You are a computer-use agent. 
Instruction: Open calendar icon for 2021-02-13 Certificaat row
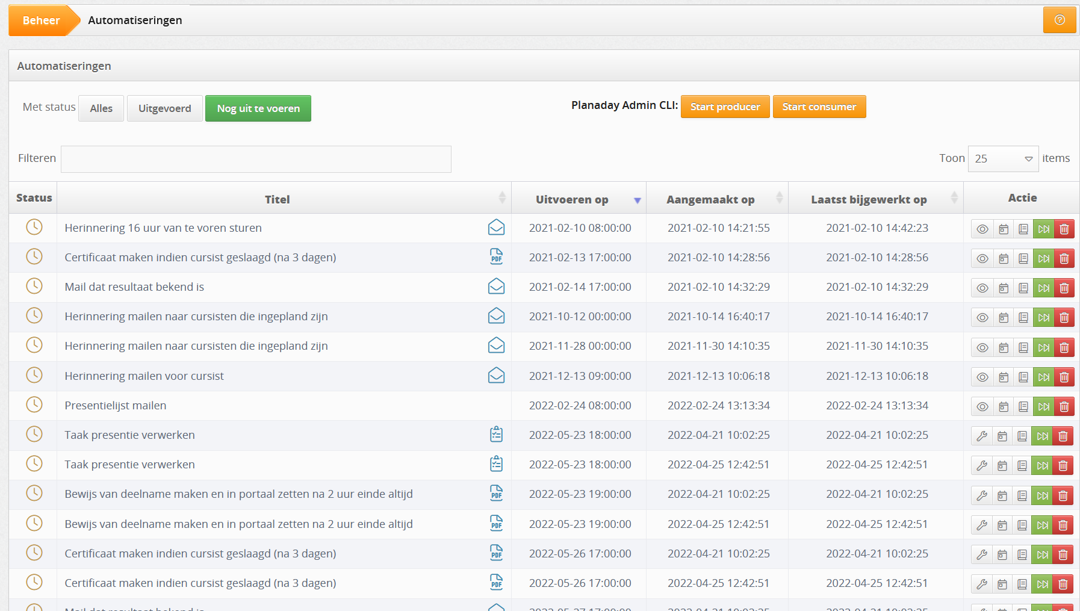(x=1004, y=258)
